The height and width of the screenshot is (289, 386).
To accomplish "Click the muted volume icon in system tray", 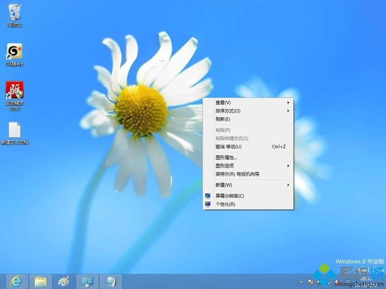I will (337, 282).
